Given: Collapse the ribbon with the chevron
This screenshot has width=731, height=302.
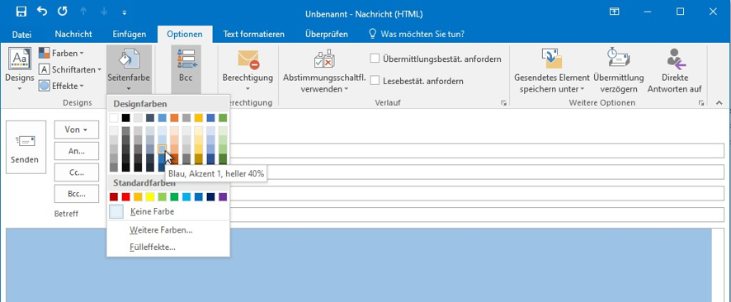Looking at the screenshot, I should [x=719, y=102].
